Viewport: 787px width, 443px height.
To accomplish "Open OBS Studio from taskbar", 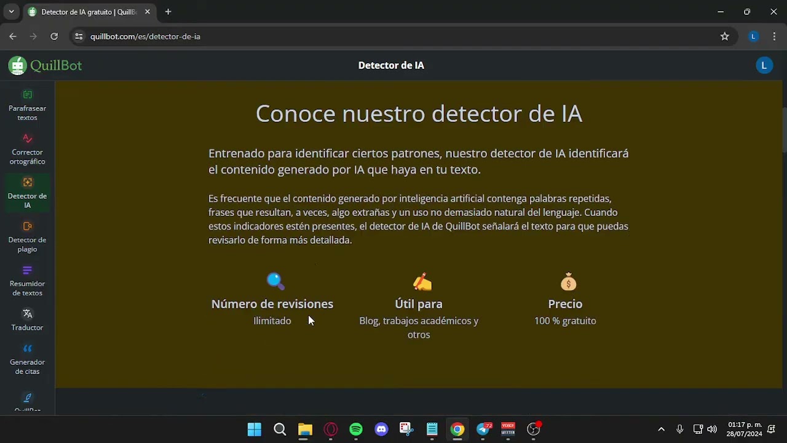I will click(534, 429).
